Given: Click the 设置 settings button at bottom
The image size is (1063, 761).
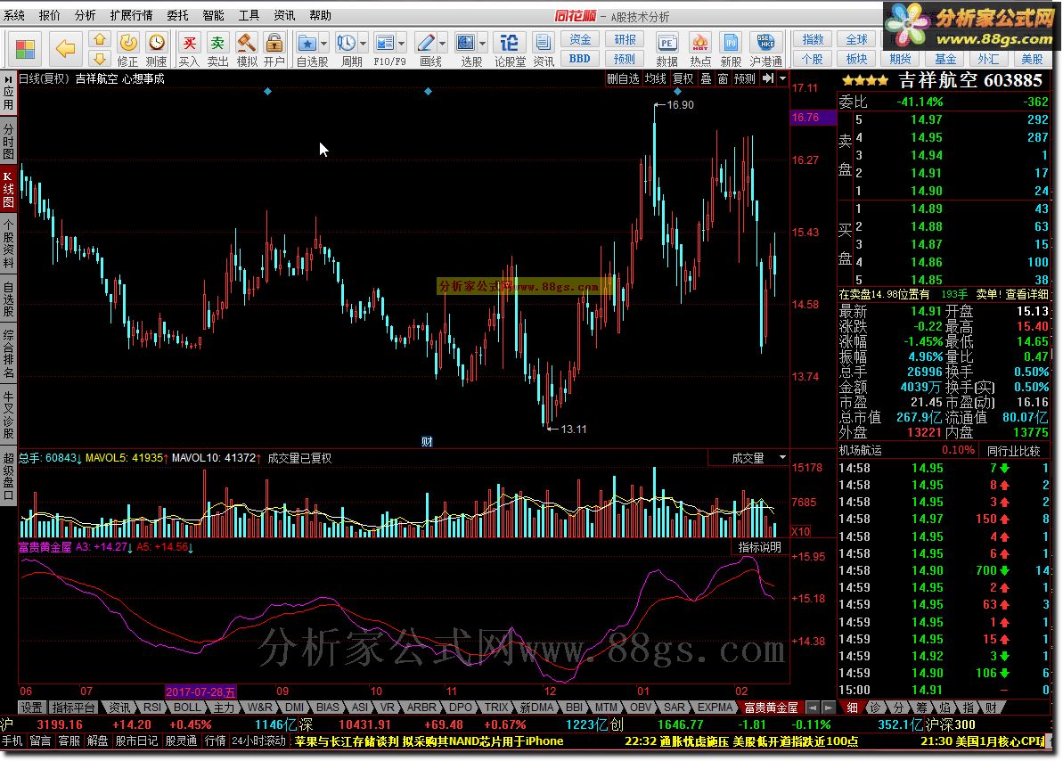Looking at the screenshot, I should tap(31, 708).
